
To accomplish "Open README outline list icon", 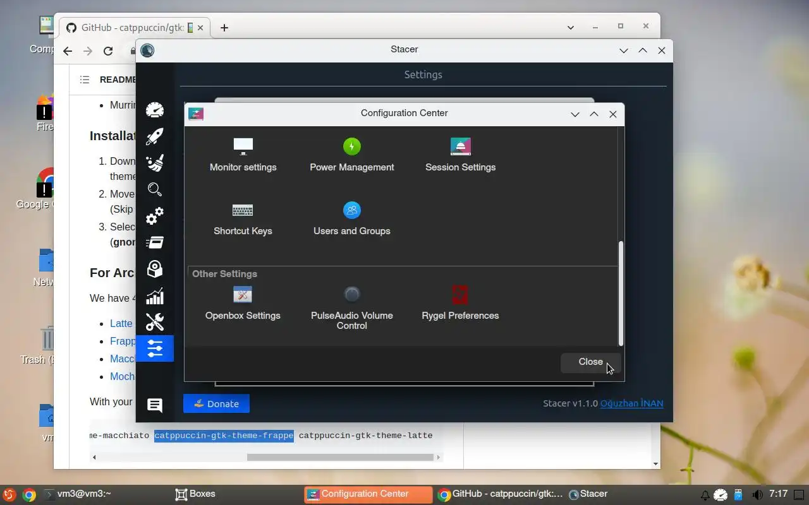I will pos(85,80).
